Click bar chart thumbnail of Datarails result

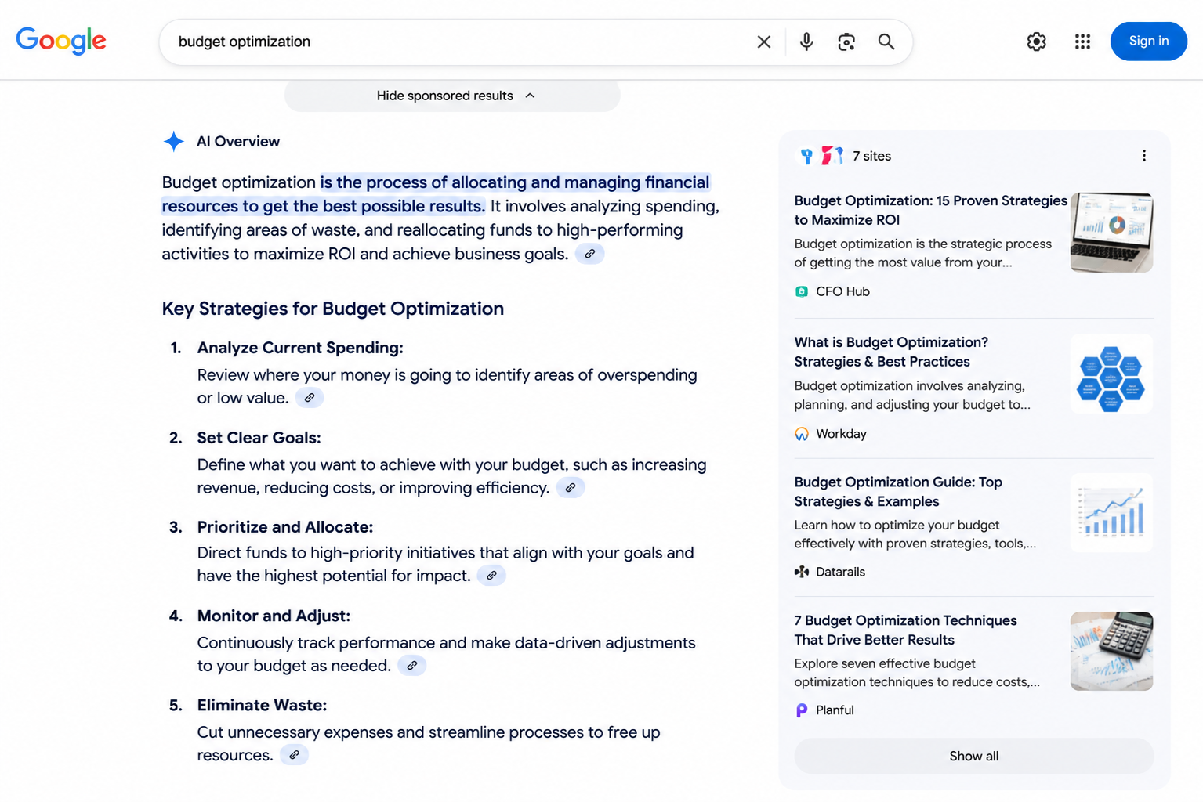(1111, 513)
